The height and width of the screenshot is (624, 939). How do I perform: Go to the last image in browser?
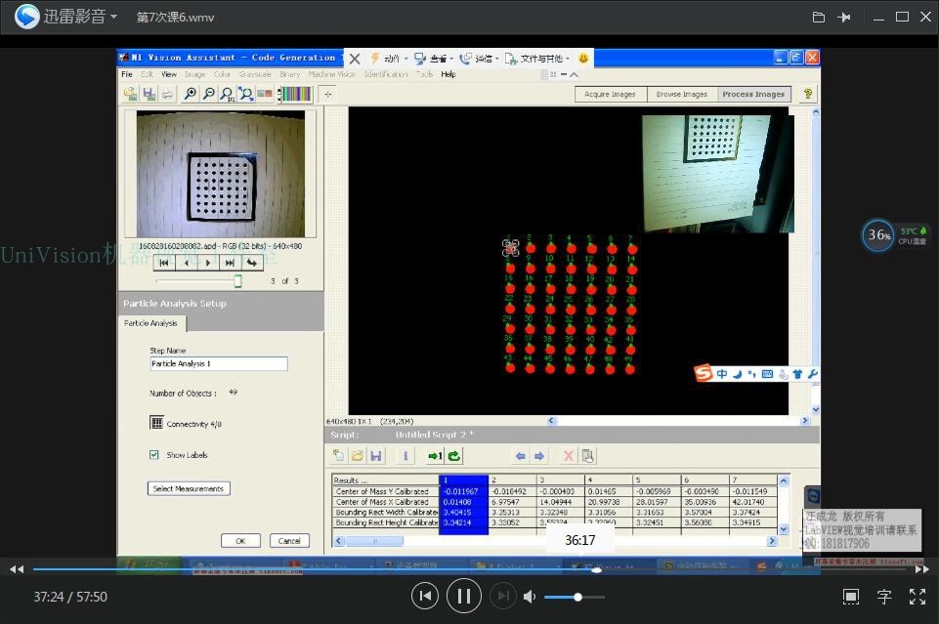[x=230, y=263]
